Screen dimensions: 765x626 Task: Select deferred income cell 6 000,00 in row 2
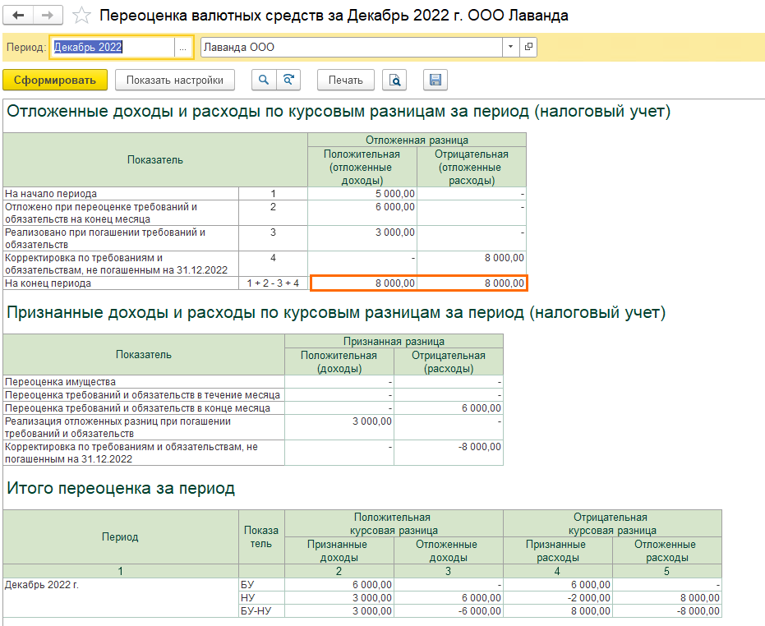click(362, 213)
